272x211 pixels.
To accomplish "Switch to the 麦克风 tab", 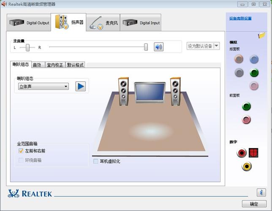I will [x=103, y=23].
